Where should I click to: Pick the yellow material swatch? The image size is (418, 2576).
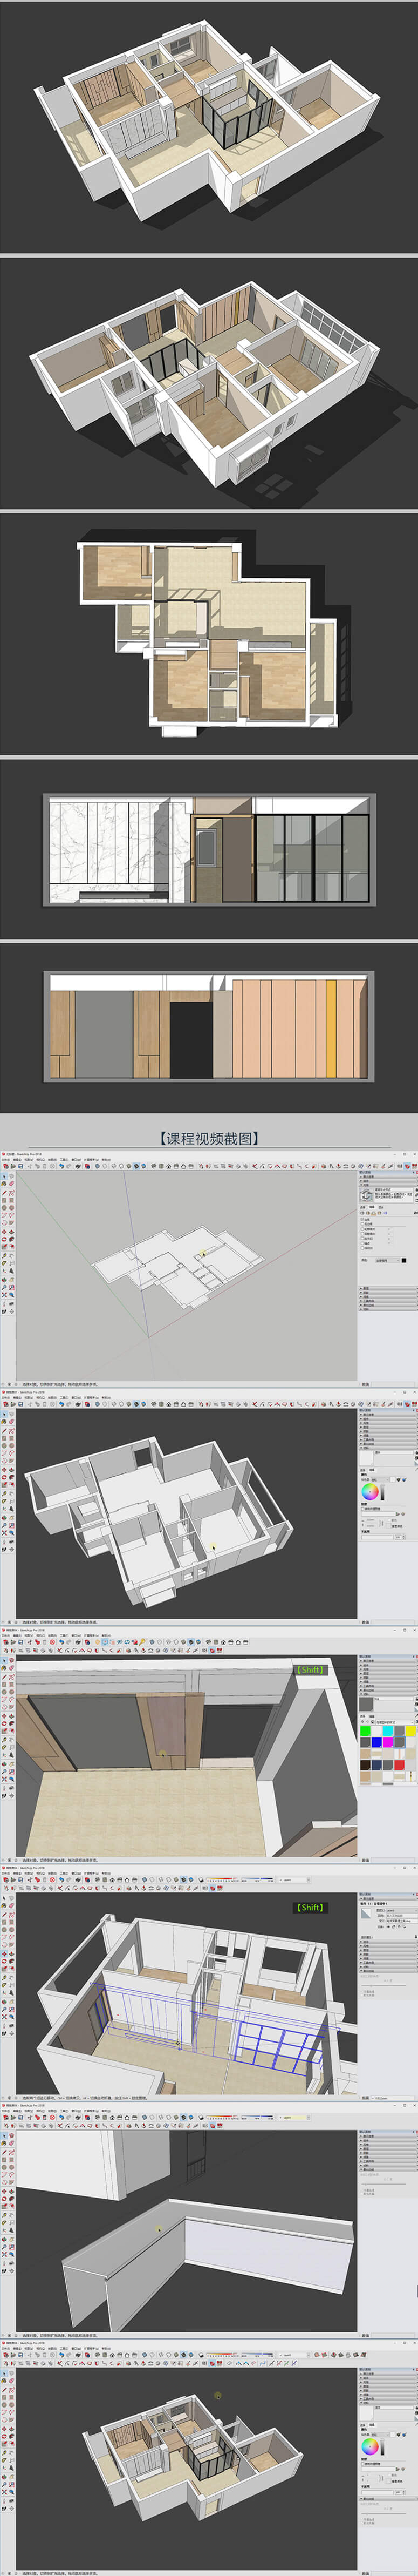pyautogui.click(x=411, y=1731)
